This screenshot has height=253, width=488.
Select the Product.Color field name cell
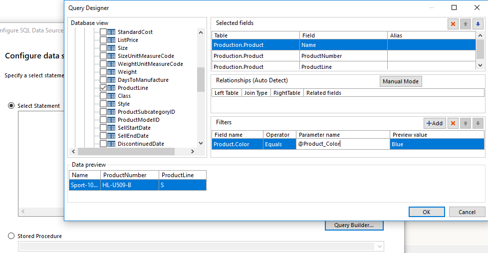point(238,144)
